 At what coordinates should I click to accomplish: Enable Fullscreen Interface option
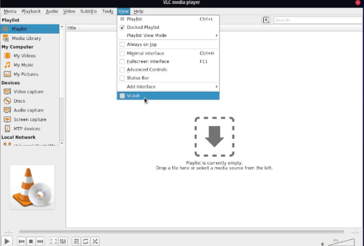tap(168, 62)
